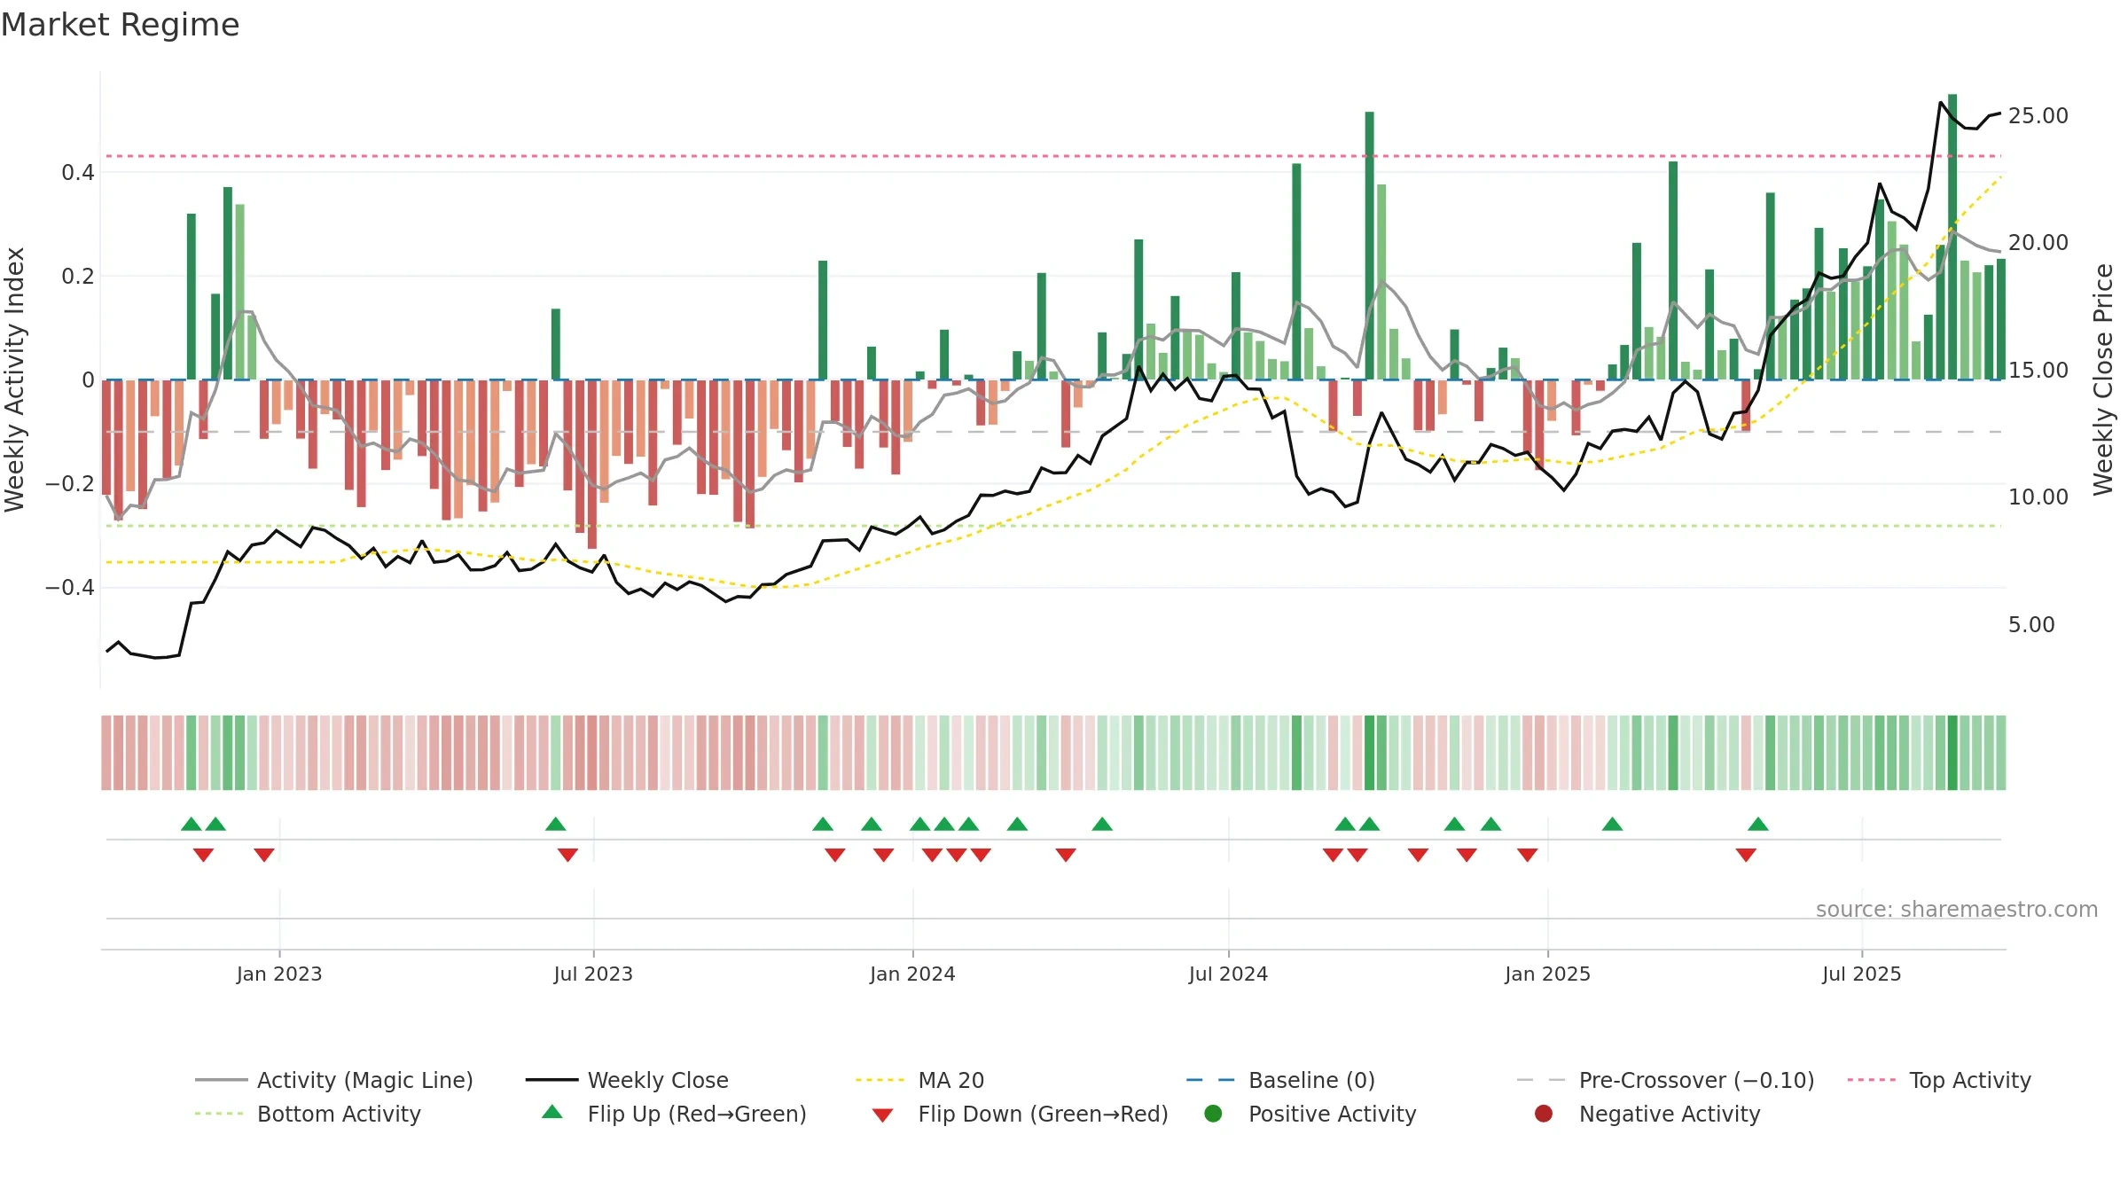Click the −0.2 activity axis tick
Screen dimensions: 2128x1197
pos(70,484)
